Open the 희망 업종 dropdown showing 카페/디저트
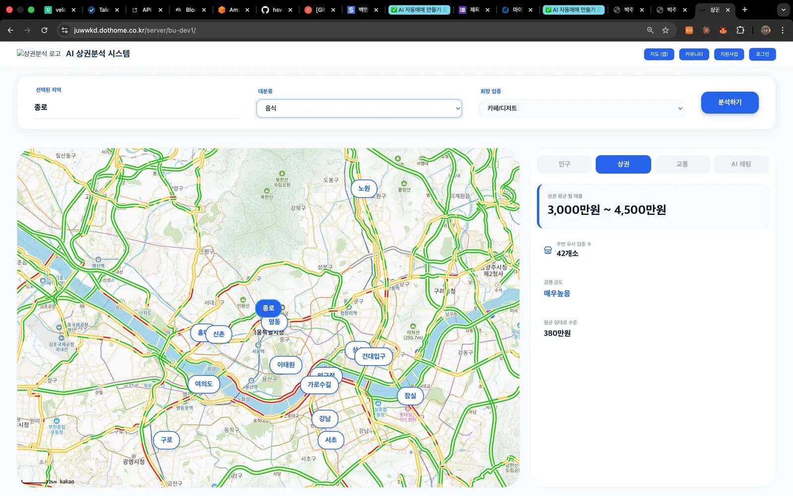This screenshot has height=496, width=793. click(x=582, y=108)
